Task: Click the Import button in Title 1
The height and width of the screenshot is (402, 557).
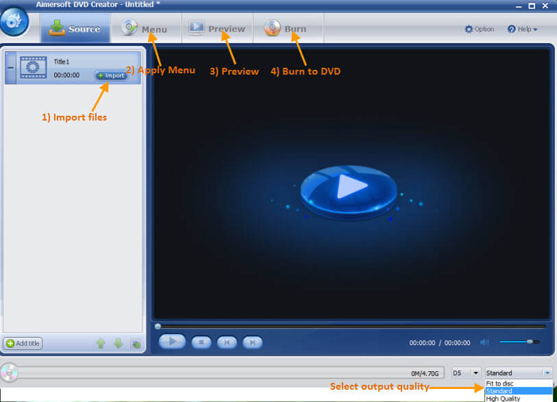Action: pyautogui.click(x=111, y=75)
